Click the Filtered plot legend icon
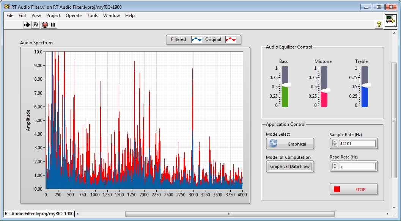This screenshot has width=401, height=221. tap(197, 39)
